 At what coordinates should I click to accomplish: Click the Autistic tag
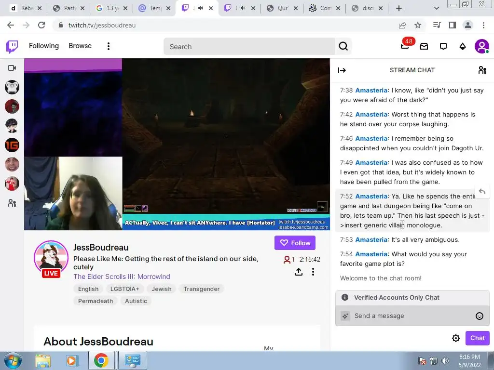136,301
